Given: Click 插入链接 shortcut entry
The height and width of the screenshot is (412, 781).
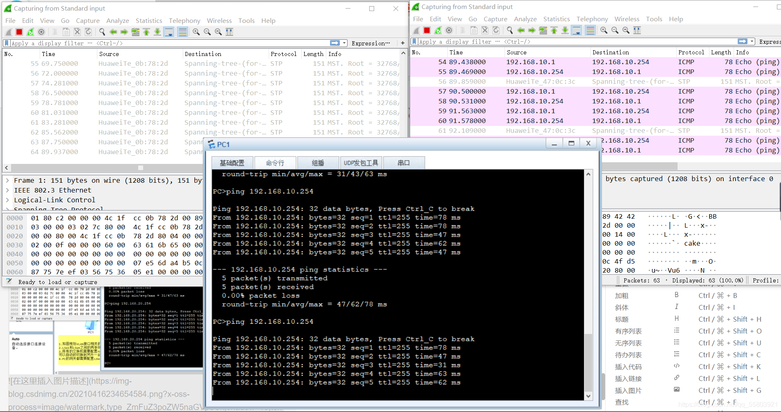Looking at the screenshot, I should 628,378.
